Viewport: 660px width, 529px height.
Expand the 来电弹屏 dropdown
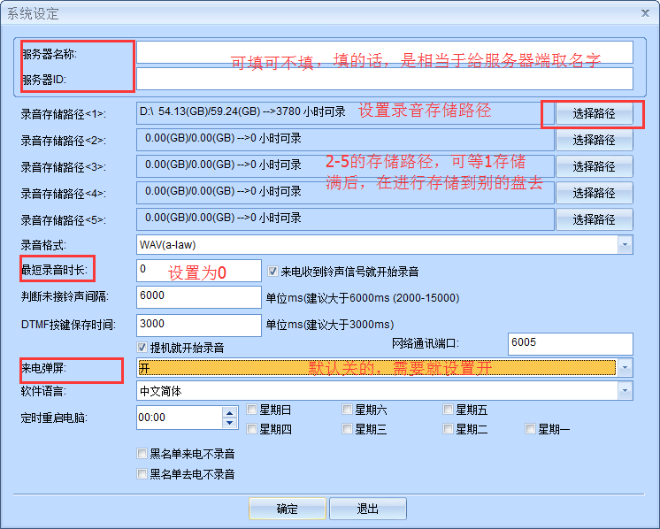625,367
